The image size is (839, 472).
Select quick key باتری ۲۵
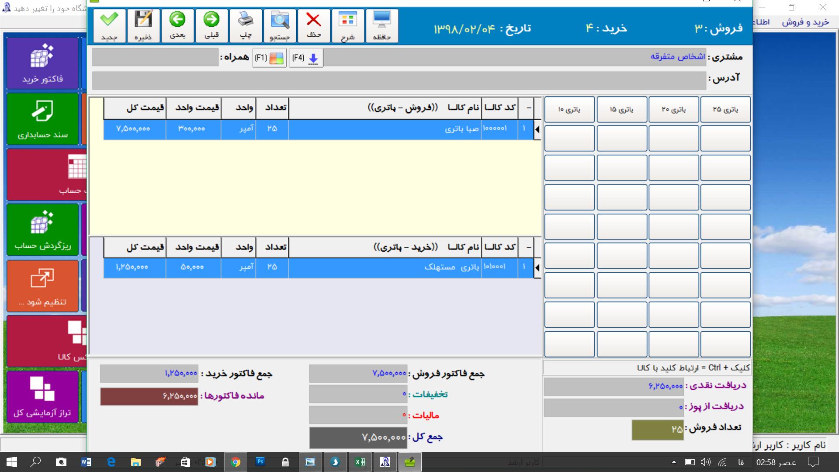click(x=725, y=109)
